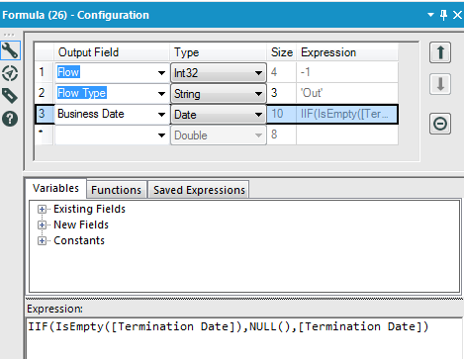Click size cell showing 4

[281, 72]
